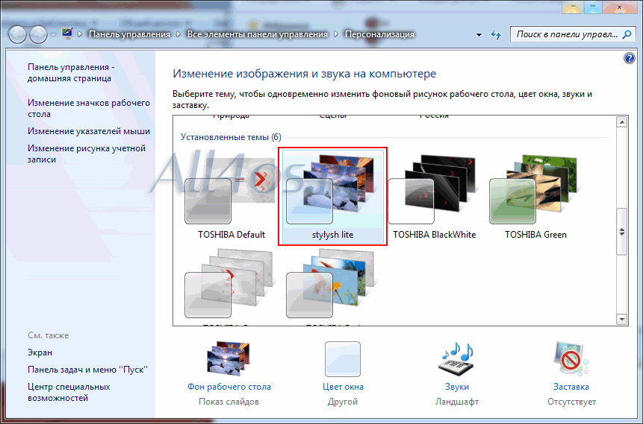Select the stylysh lite theme
Viewport: 643px width, 424px height.
(332, 197)
